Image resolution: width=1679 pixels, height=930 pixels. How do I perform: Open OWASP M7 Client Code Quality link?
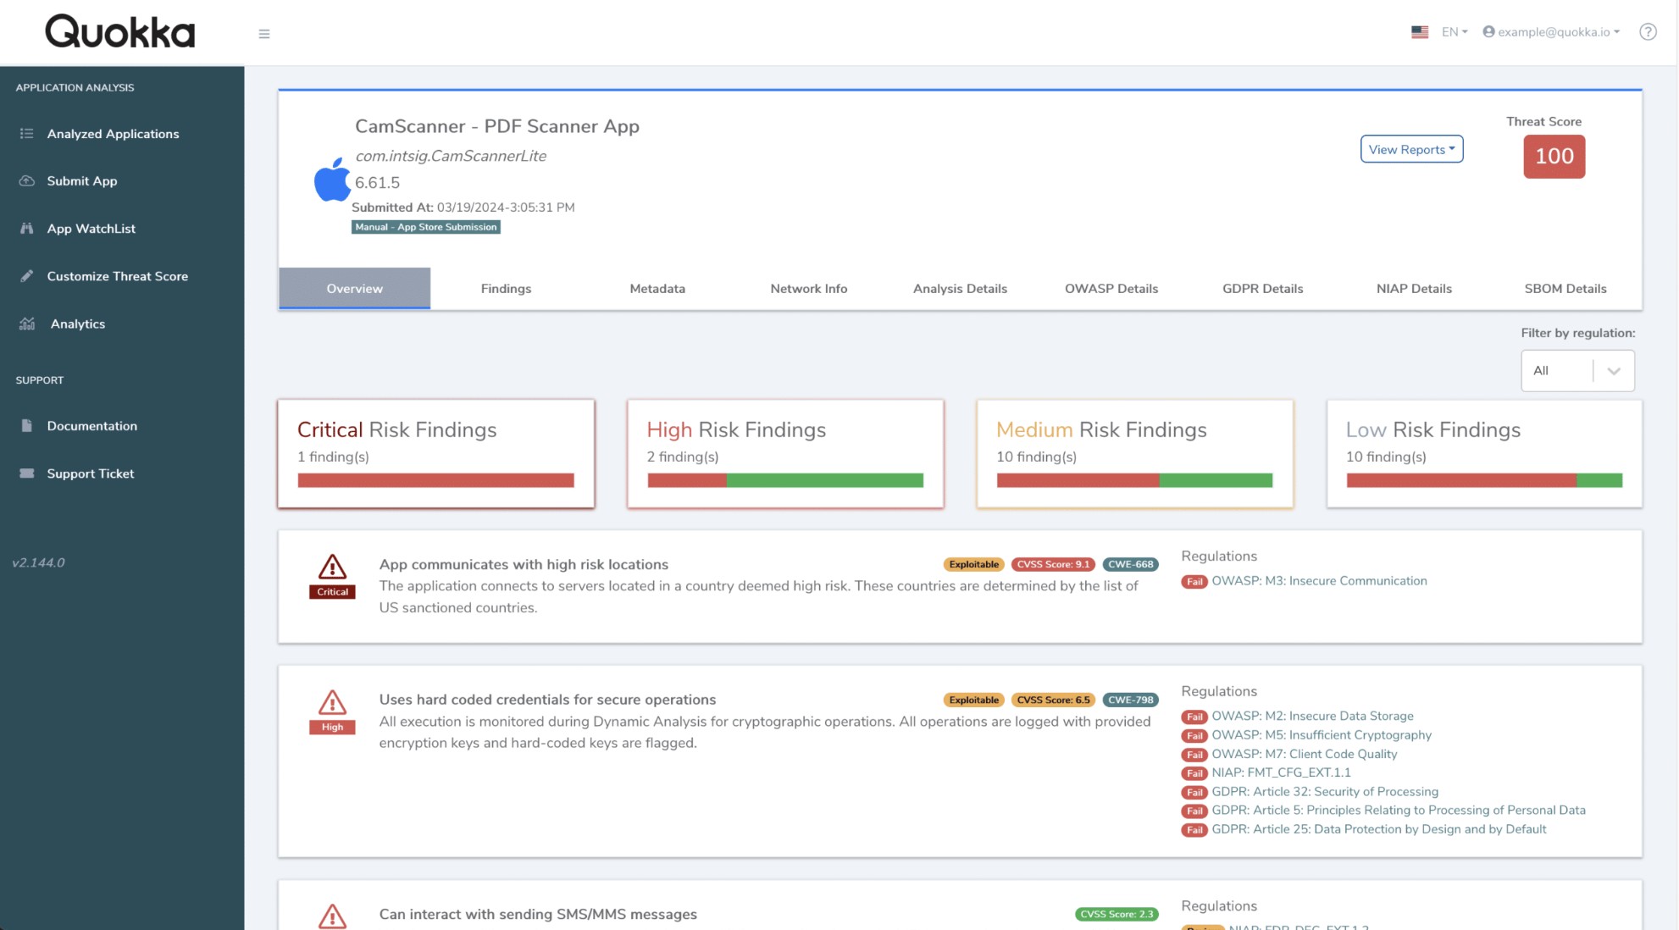tap(1305, 754)
